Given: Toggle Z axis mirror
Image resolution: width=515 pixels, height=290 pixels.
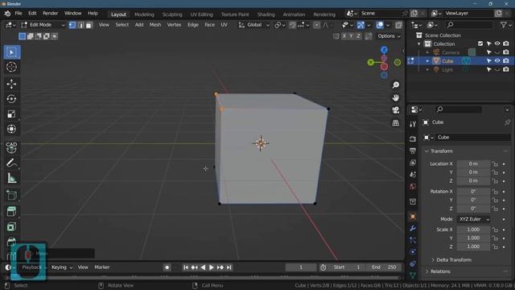Looking at the screenshot, I should [358, 36].
